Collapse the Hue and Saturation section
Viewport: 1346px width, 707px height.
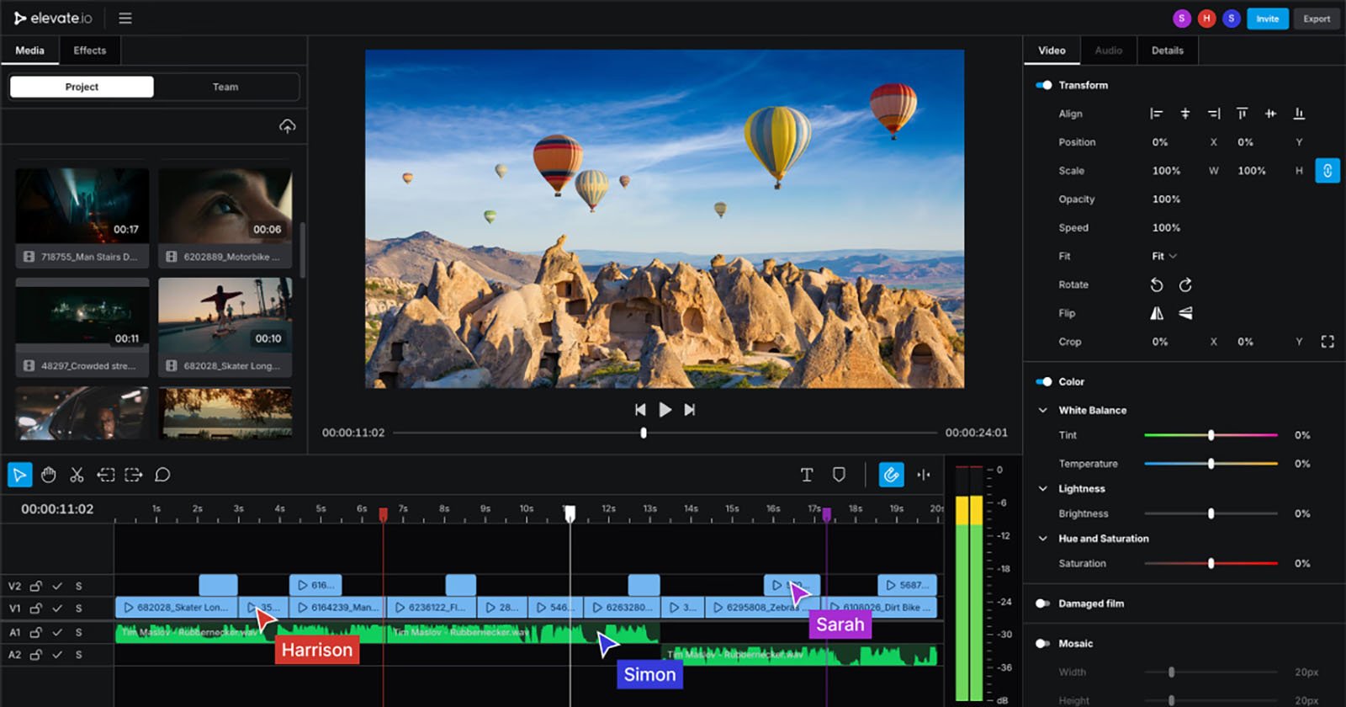point(1043,539)
